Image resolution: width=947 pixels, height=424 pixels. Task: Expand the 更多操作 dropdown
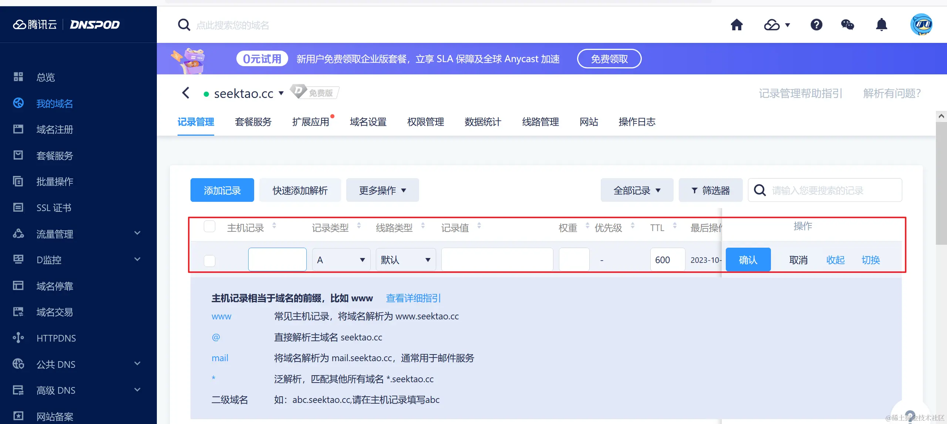[x=382, y=190]
